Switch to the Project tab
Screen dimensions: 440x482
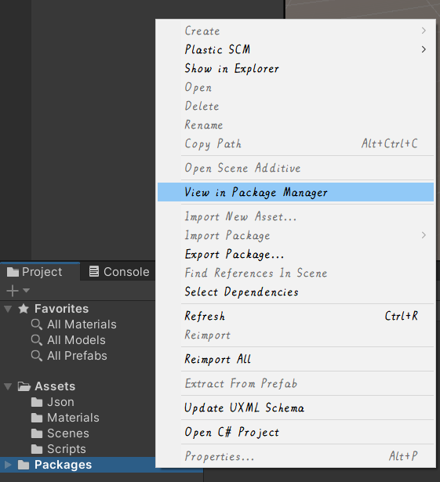pos(40,272)
